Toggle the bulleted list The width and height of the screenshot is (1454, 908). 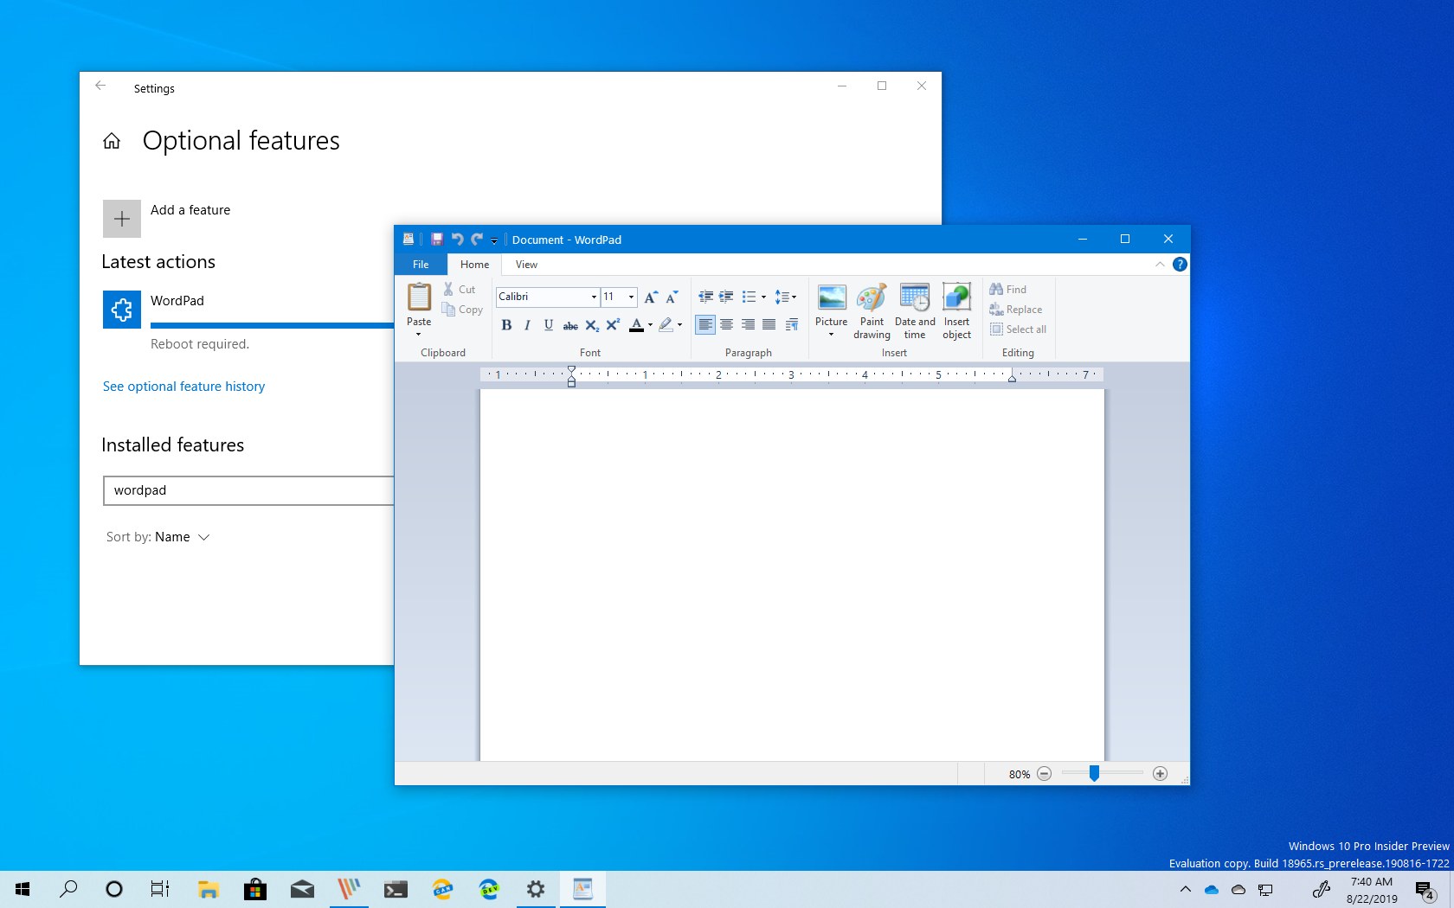750,297
